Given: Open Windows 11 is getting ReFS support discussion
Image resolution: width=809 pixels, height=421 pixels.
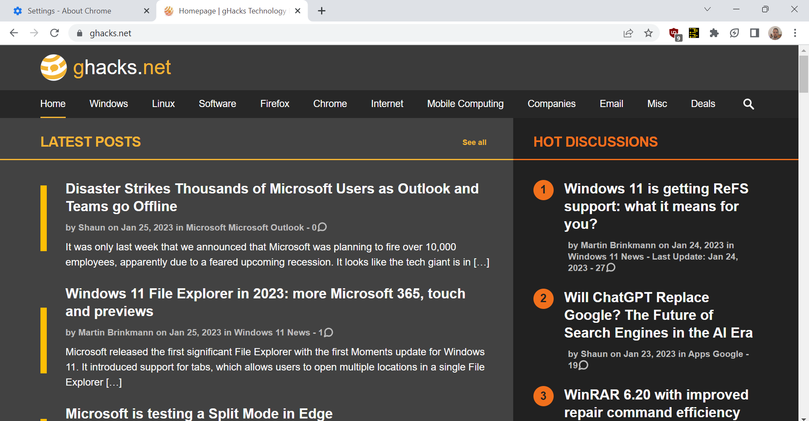Looking at the screenshot, I should pyautogui.click(x=656, y=206).
